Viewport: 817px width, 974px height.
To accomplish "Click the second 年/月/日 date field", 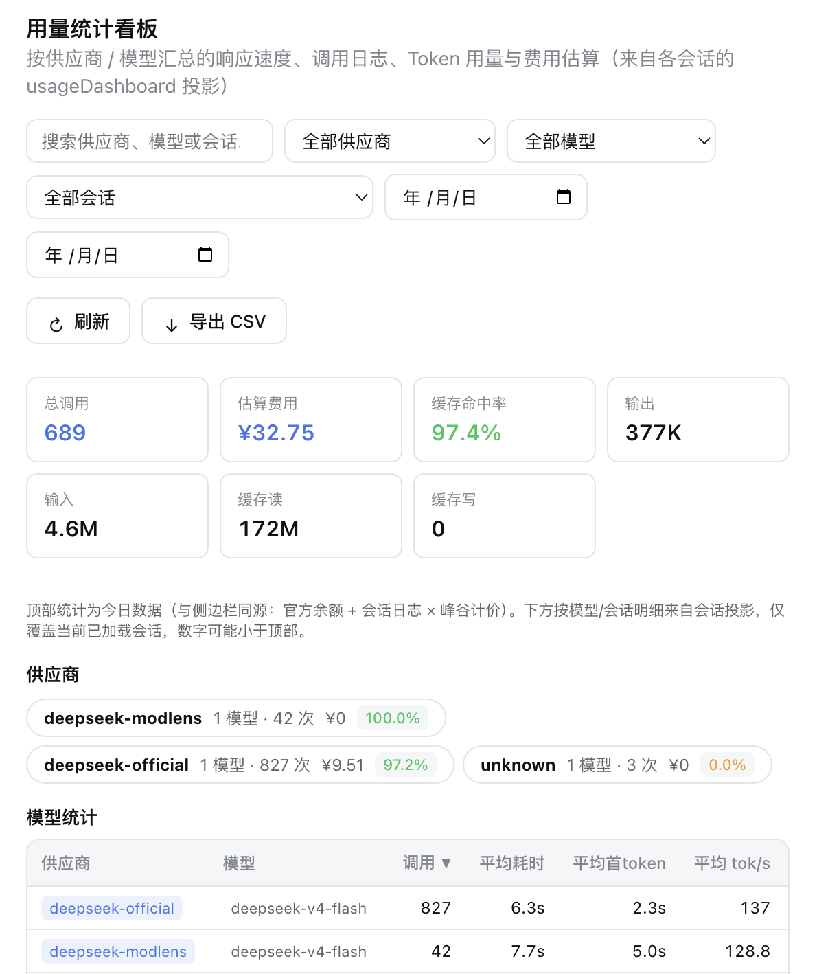I will pos(128,255).
